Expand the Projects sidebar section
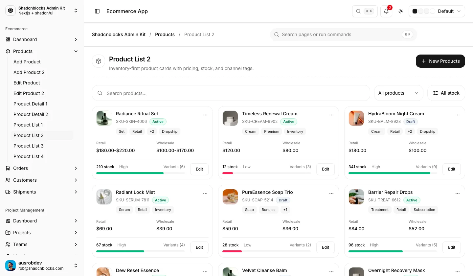473x276 pixels. [42, 233]
